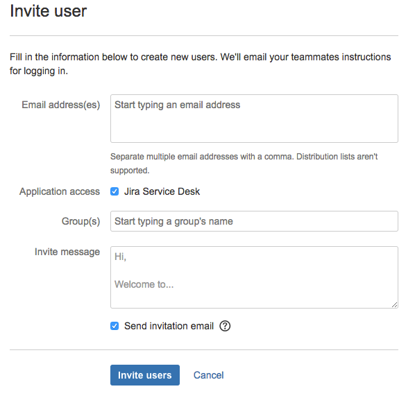Click inside the Invite message textarea

[x=254, y=277]
